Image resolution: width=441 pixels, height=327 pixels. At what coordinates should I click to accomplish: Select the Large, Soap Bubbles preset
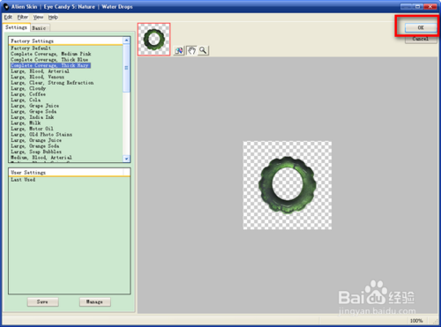coord(36,152)
